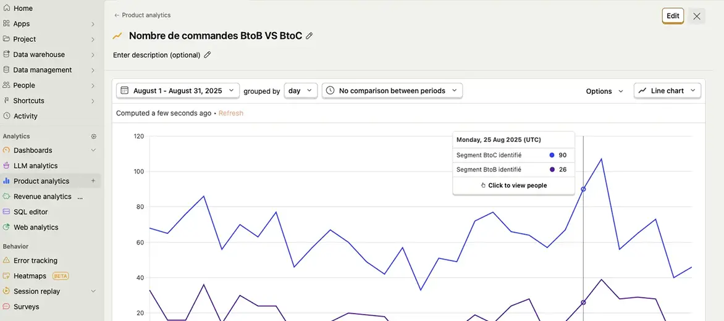Open the LLM analytics section
This screenshot has height=321, width=724.
[35, 165]
